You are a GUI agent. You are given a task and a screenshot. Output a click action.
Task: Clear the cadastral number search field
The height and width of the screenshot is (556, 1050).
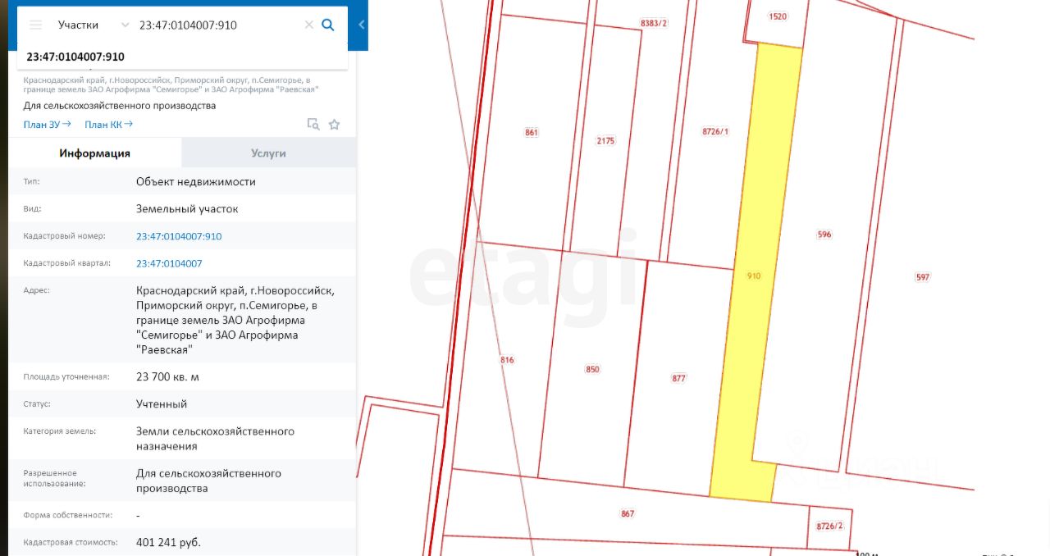click(309, 25)
